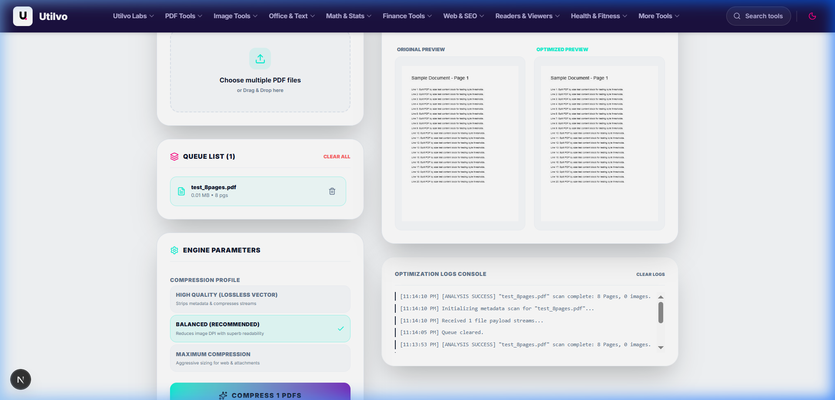This screenshot has height=400, width=835.
Task: Expand the Image Tools menu
Action: tap(235, 16)
